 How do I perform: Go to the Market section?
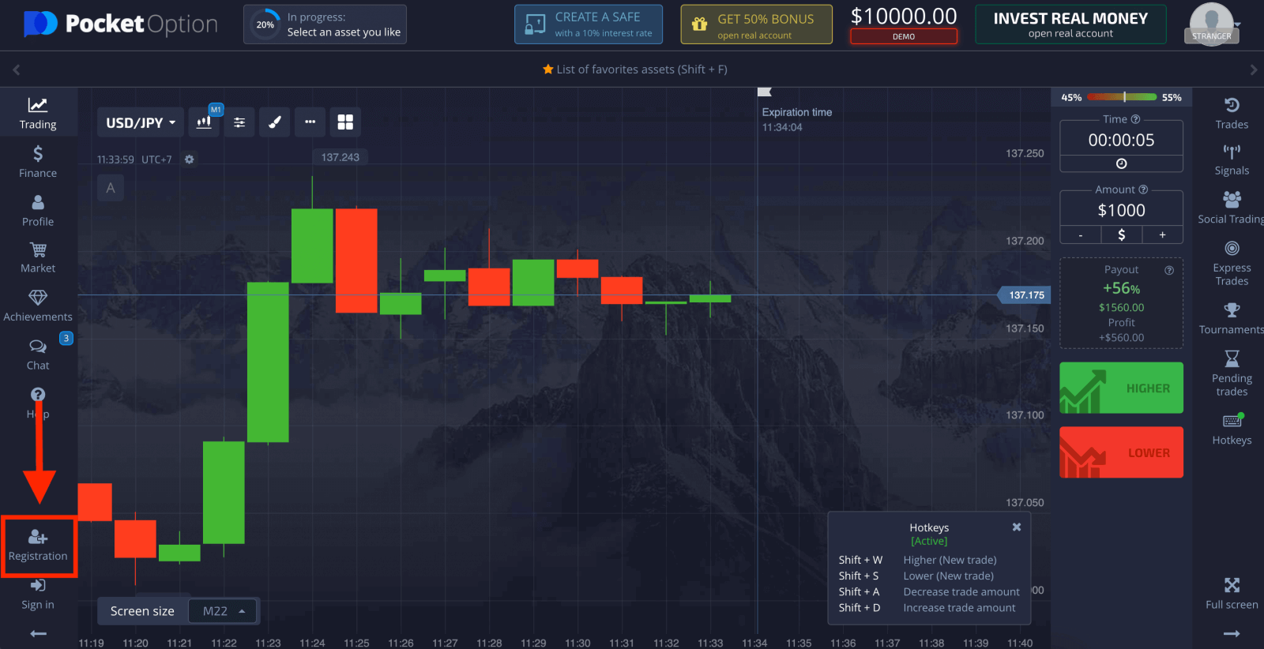38,257
